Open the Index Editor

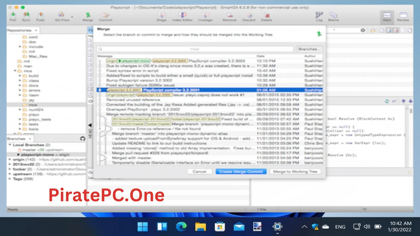tap(182, 16)
